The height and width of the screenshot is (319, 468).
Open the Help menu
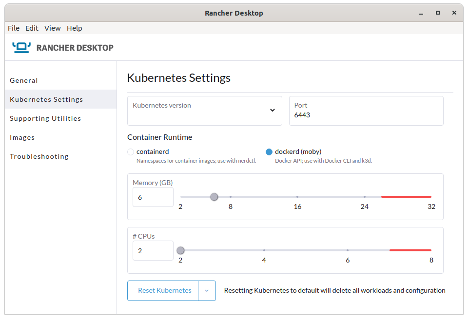coord(74,28)
